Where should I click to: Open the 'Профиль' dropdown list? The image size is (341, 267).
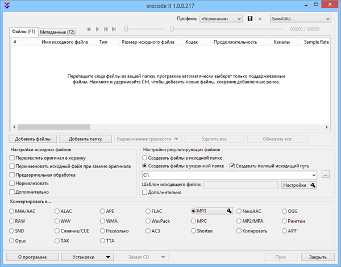pyautogui.click(x=221, y=19)
